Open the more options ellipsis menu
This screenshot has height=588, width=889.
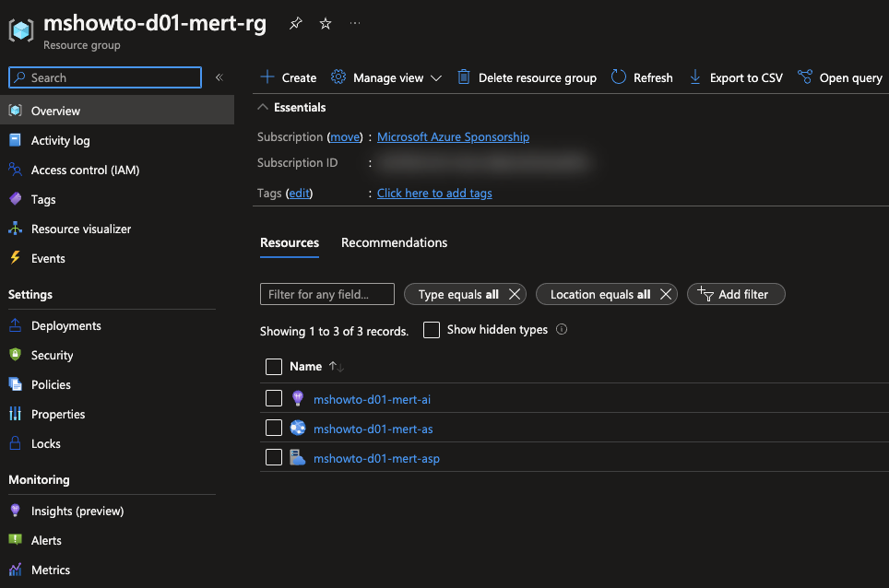355,23
